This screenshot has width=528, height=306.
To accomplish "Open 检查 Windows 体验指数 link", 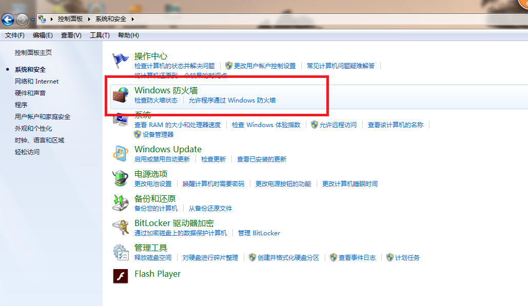I will point(266,125).
